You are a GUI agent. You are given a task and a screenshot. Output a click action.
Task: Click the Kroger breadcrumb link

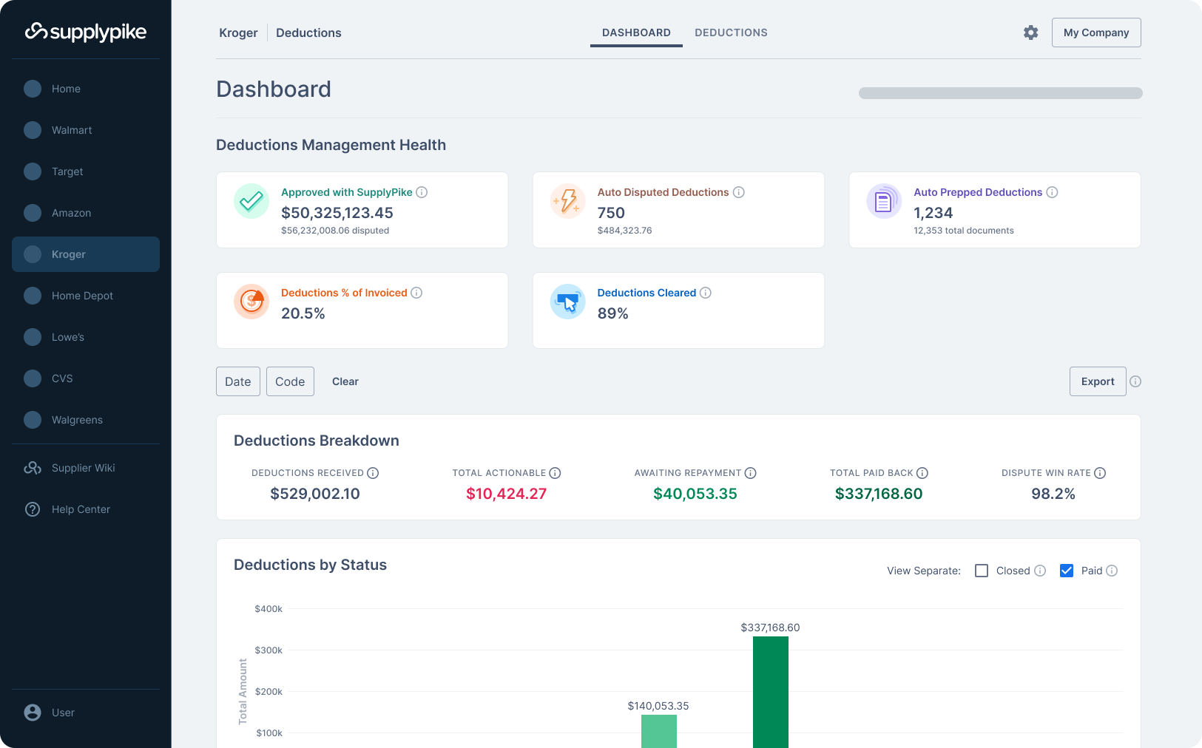click(238, 33)
